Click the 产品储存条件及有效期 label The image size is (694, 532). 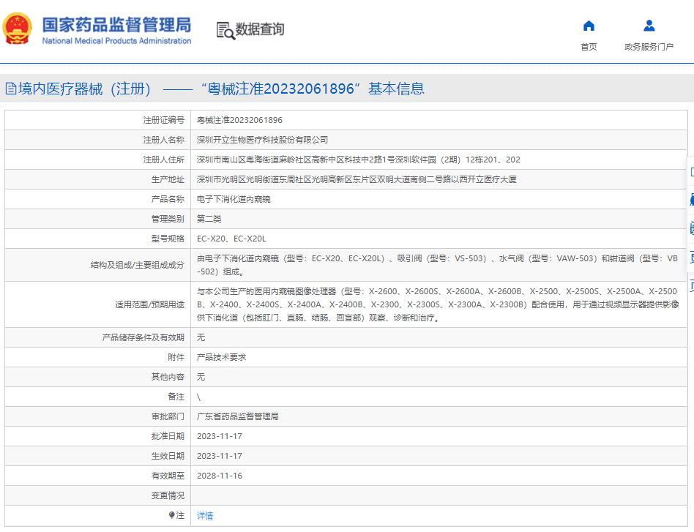[143, 337]
